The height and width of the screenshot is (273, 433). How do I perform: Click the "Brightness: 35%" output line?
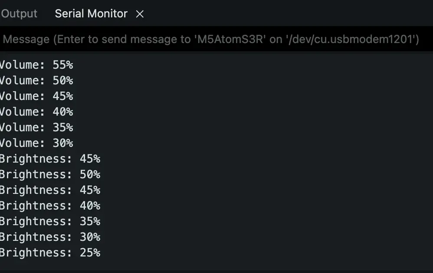pos(50,221)
